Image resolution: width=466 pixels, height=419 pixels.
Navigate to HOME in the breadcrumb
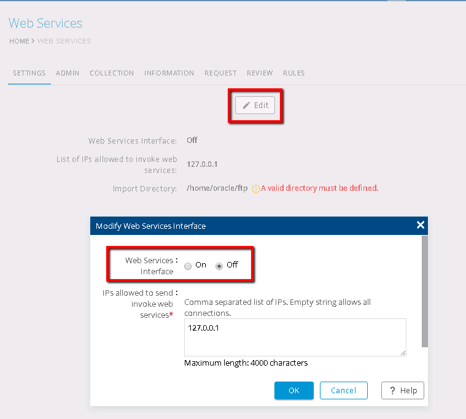tap(18, 41)
